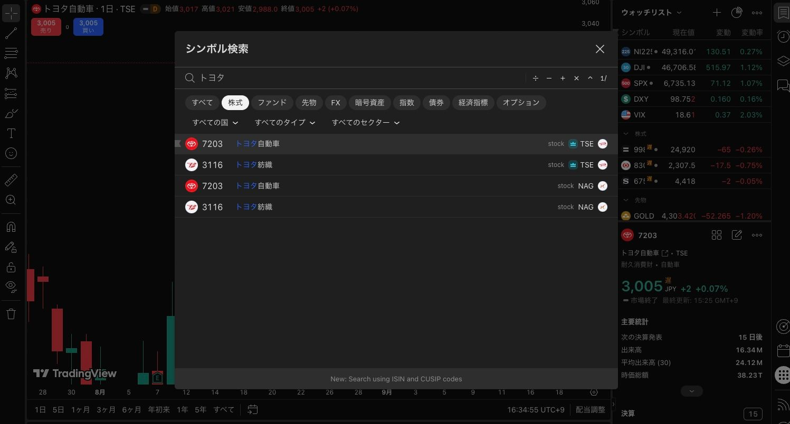Expand the すべての国 country dropdown

[215, 123]
